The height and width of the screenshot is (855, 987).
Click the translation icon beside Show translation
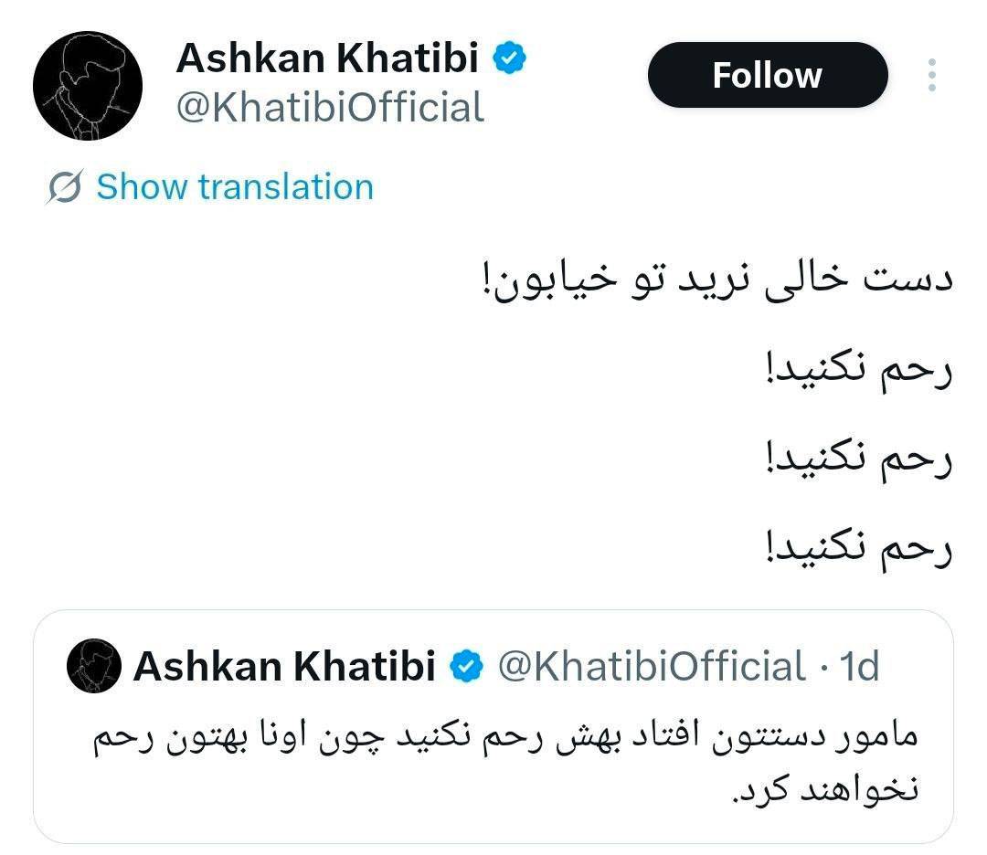pos(67,187)
